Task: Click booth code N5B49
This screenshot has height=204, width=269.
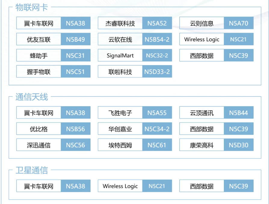Action: click(x=76, y=39)
